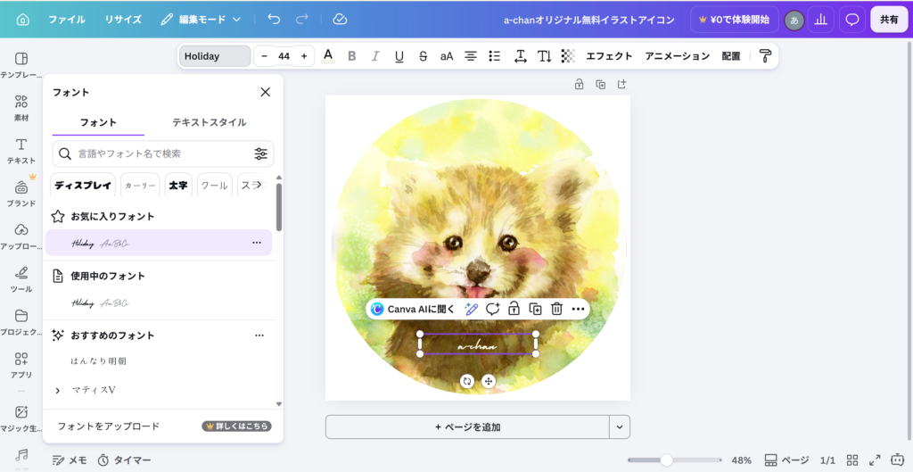The image size is (913, 472).
Task: Expand the マティスV font family
Action: (x=58, y=391)
